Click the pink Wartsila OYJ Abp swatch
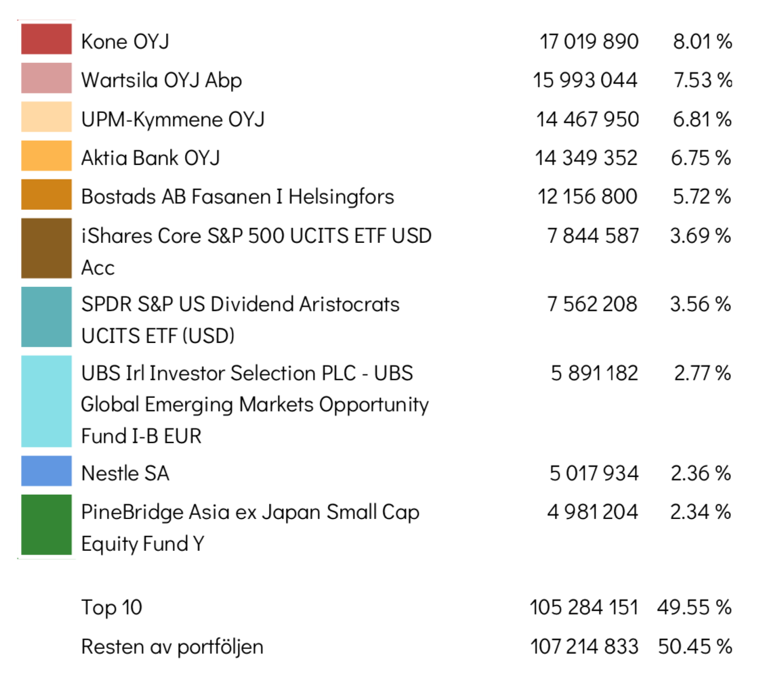This screenshot has height=693, width=771. pos(46,78)
